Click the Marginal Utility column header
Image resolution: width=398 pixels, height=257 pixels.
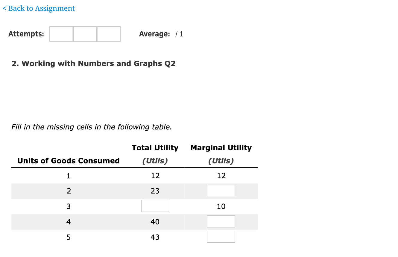(x=221, y=148)
